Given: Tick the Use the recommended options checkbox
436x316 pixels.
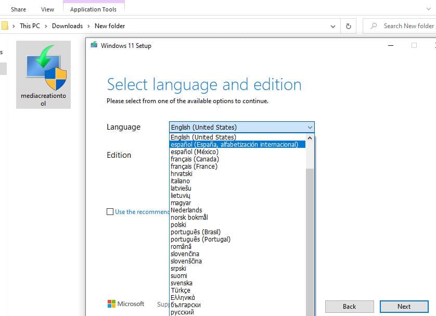Looking at the screenshot, I should tap(110, 212).
